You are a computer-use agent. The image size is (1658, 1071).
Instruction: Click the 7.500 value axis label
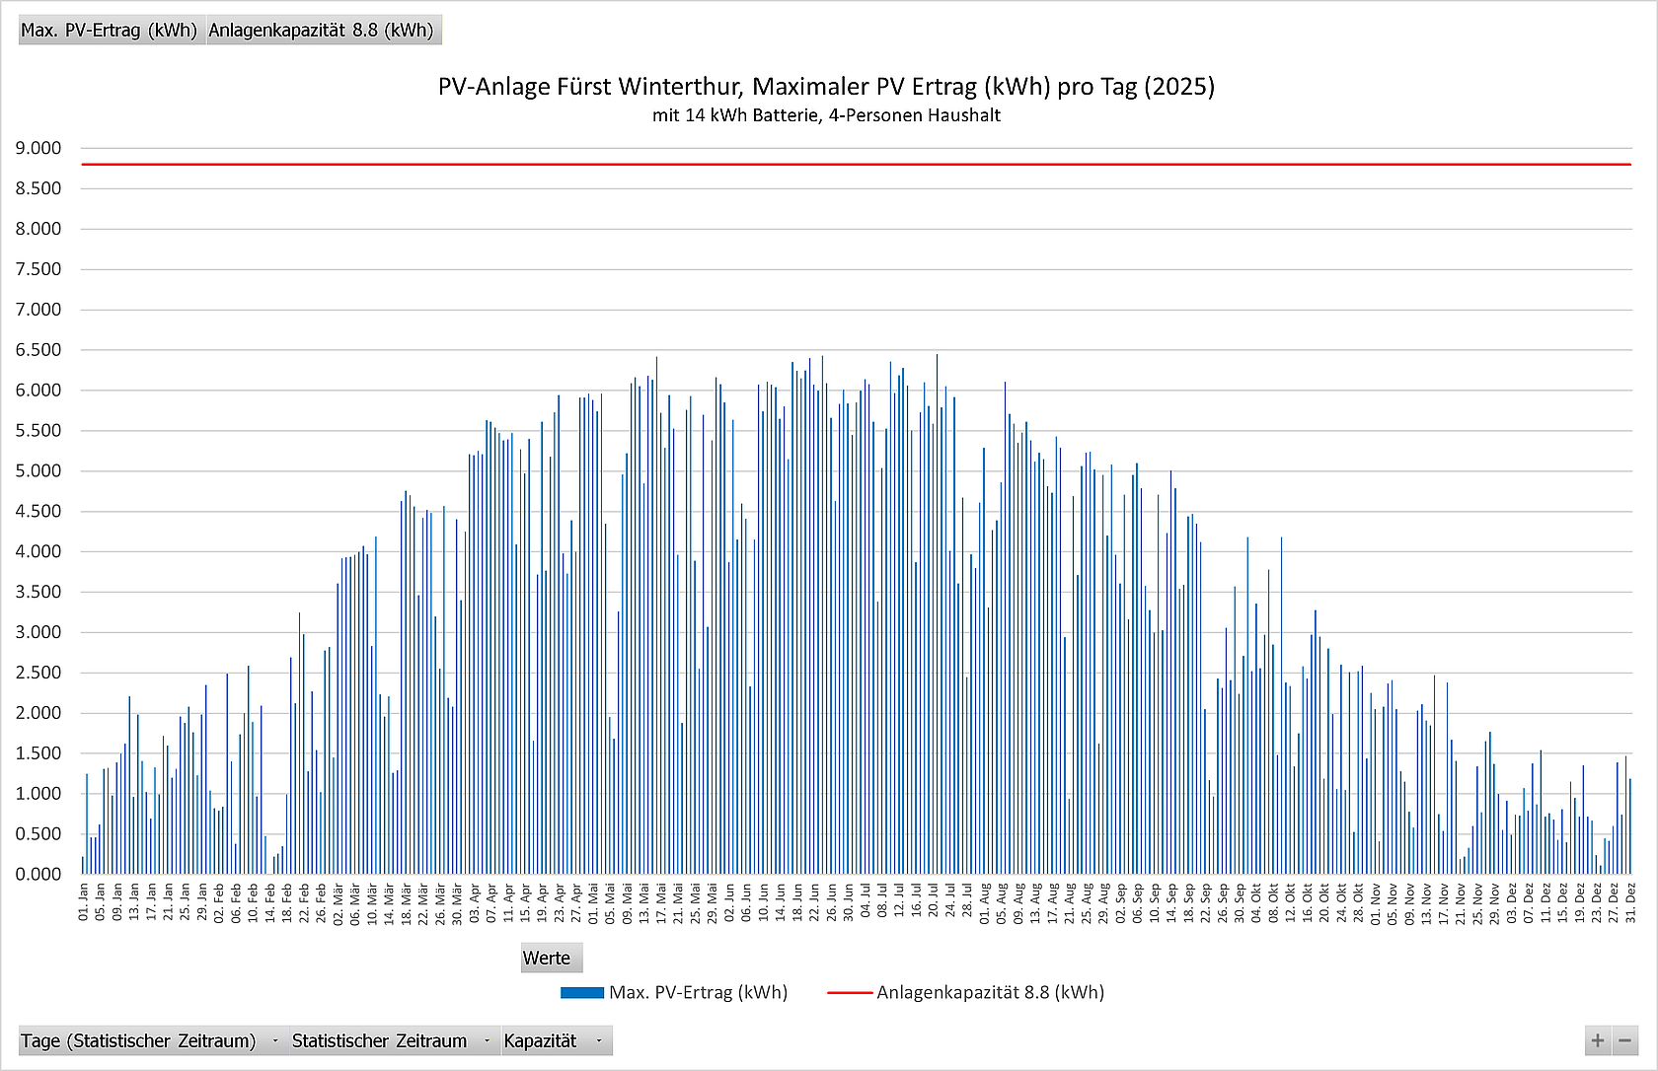(38, 269)
